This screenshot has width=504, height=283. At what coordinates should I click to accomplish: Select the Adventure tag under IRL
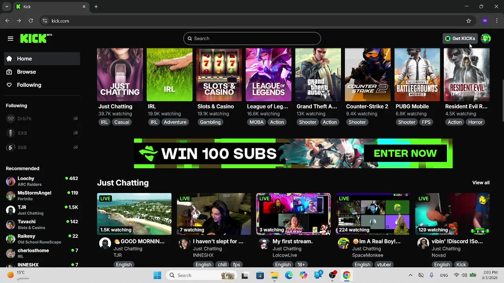(x=175, y=122)
